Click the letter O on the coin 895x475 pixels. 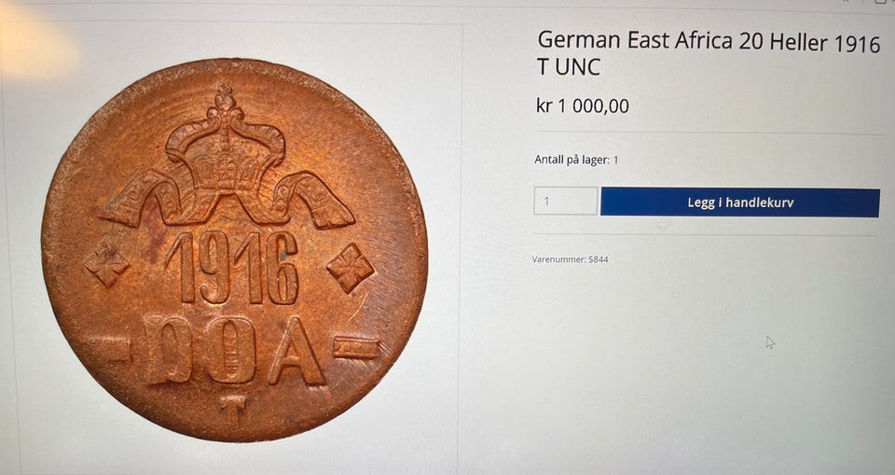(230, 350)
